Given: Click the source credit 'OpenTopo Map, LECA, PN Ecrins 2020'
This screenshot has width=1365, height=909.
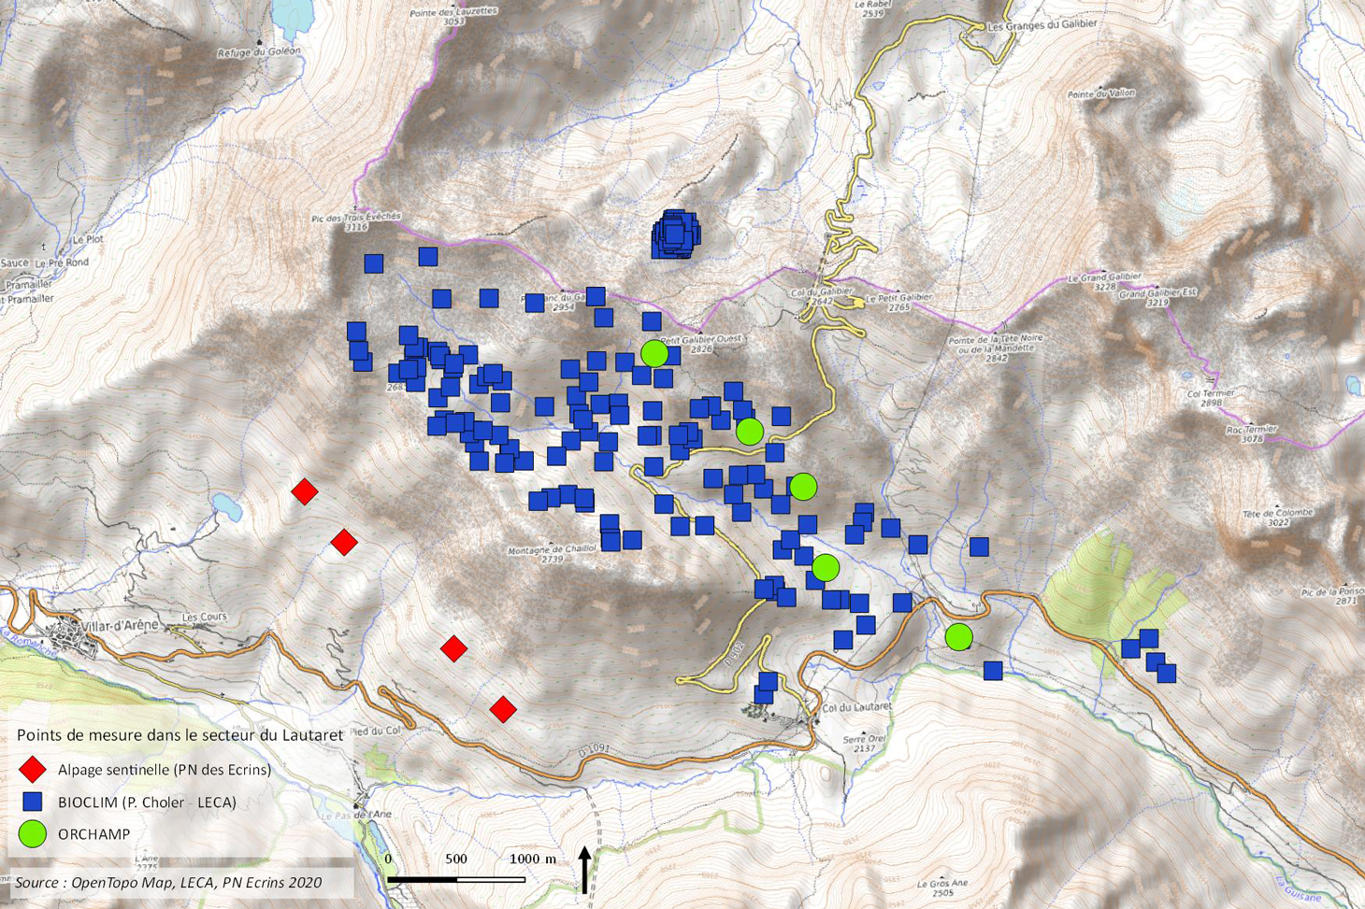Looking at the screenshot, I should coord(196,882).
